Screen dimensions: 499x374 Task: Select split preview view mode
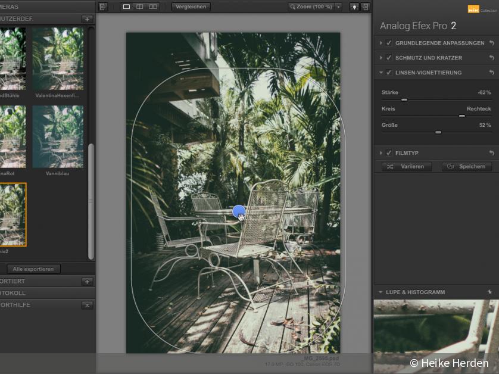click(140, 7)
